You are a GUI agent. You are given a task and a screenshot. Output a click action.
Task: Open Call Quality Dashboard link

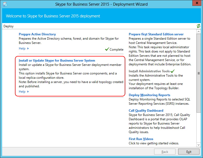pos(146,111)
